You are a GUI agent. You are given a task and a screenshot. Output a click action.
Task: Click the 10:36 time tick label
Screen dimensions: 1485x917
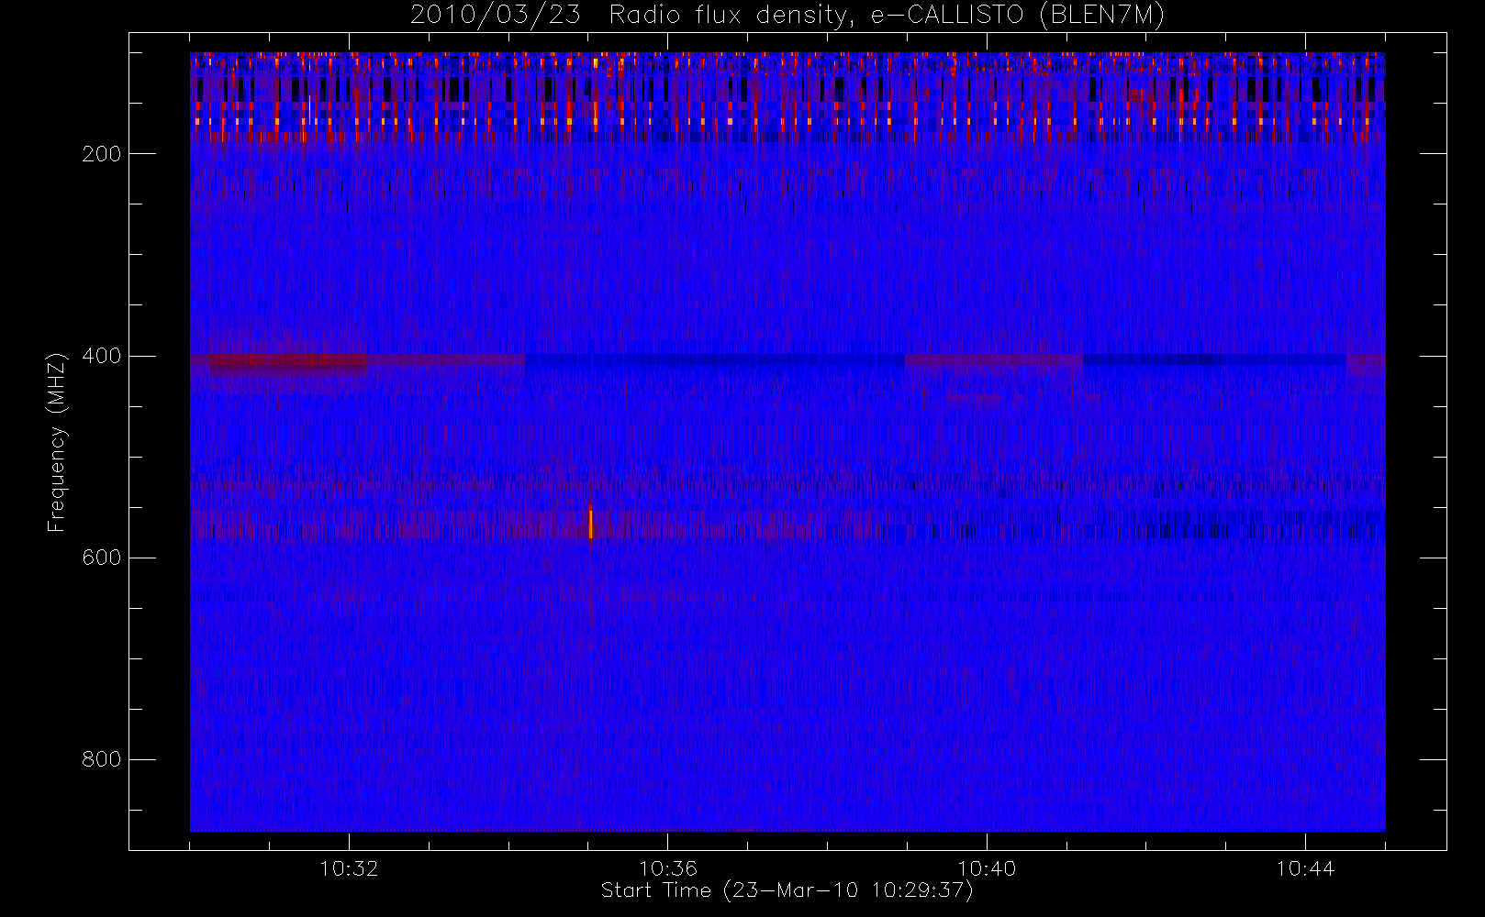(668, 868)
